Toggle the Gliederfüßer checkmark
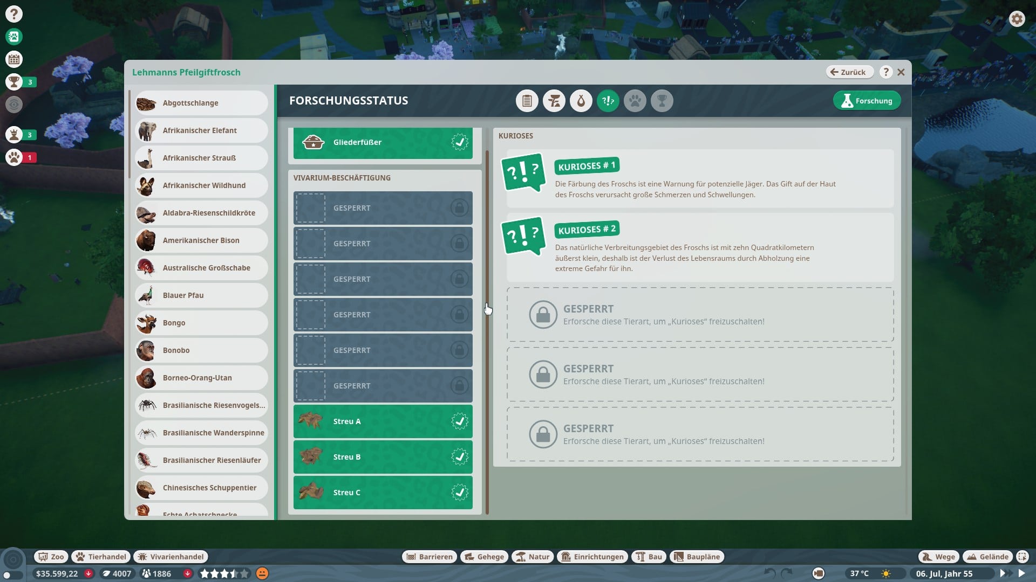 (459, 142)
